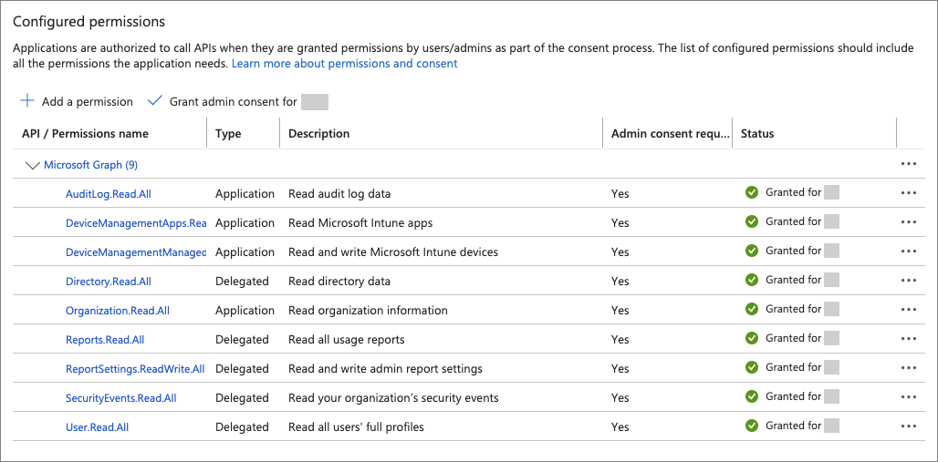Open the DeviceManagementManaged permission link

pos(136,252)
